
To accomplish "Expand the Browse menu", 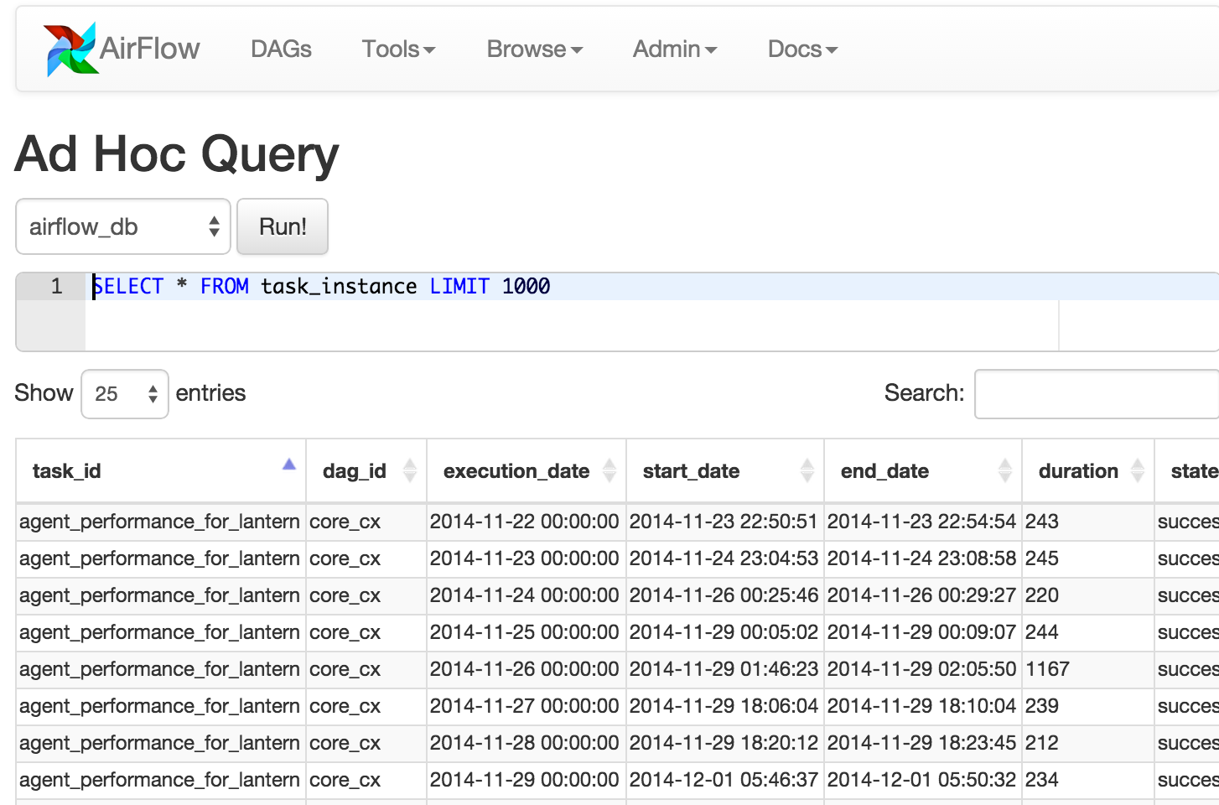I will point(534,49).
